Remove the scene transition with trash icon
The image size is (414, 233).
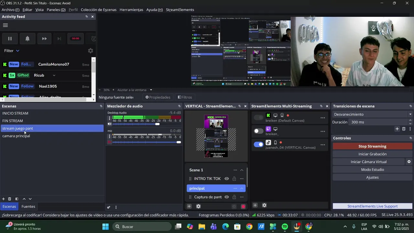(x=404, y=129)
